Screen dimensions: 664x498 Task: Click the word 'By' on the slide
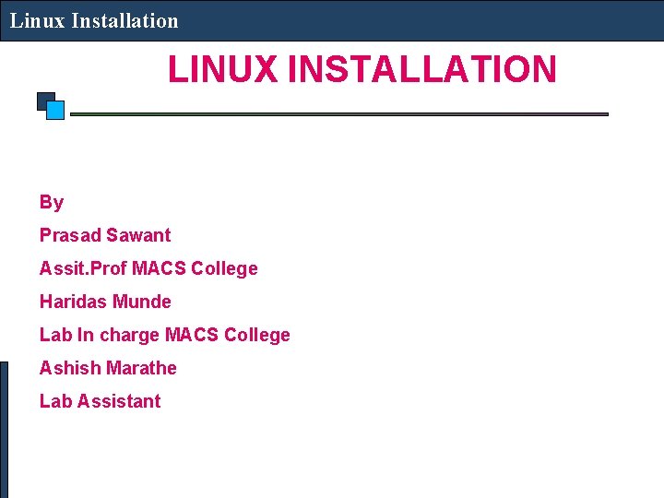(x=52, y=202)
